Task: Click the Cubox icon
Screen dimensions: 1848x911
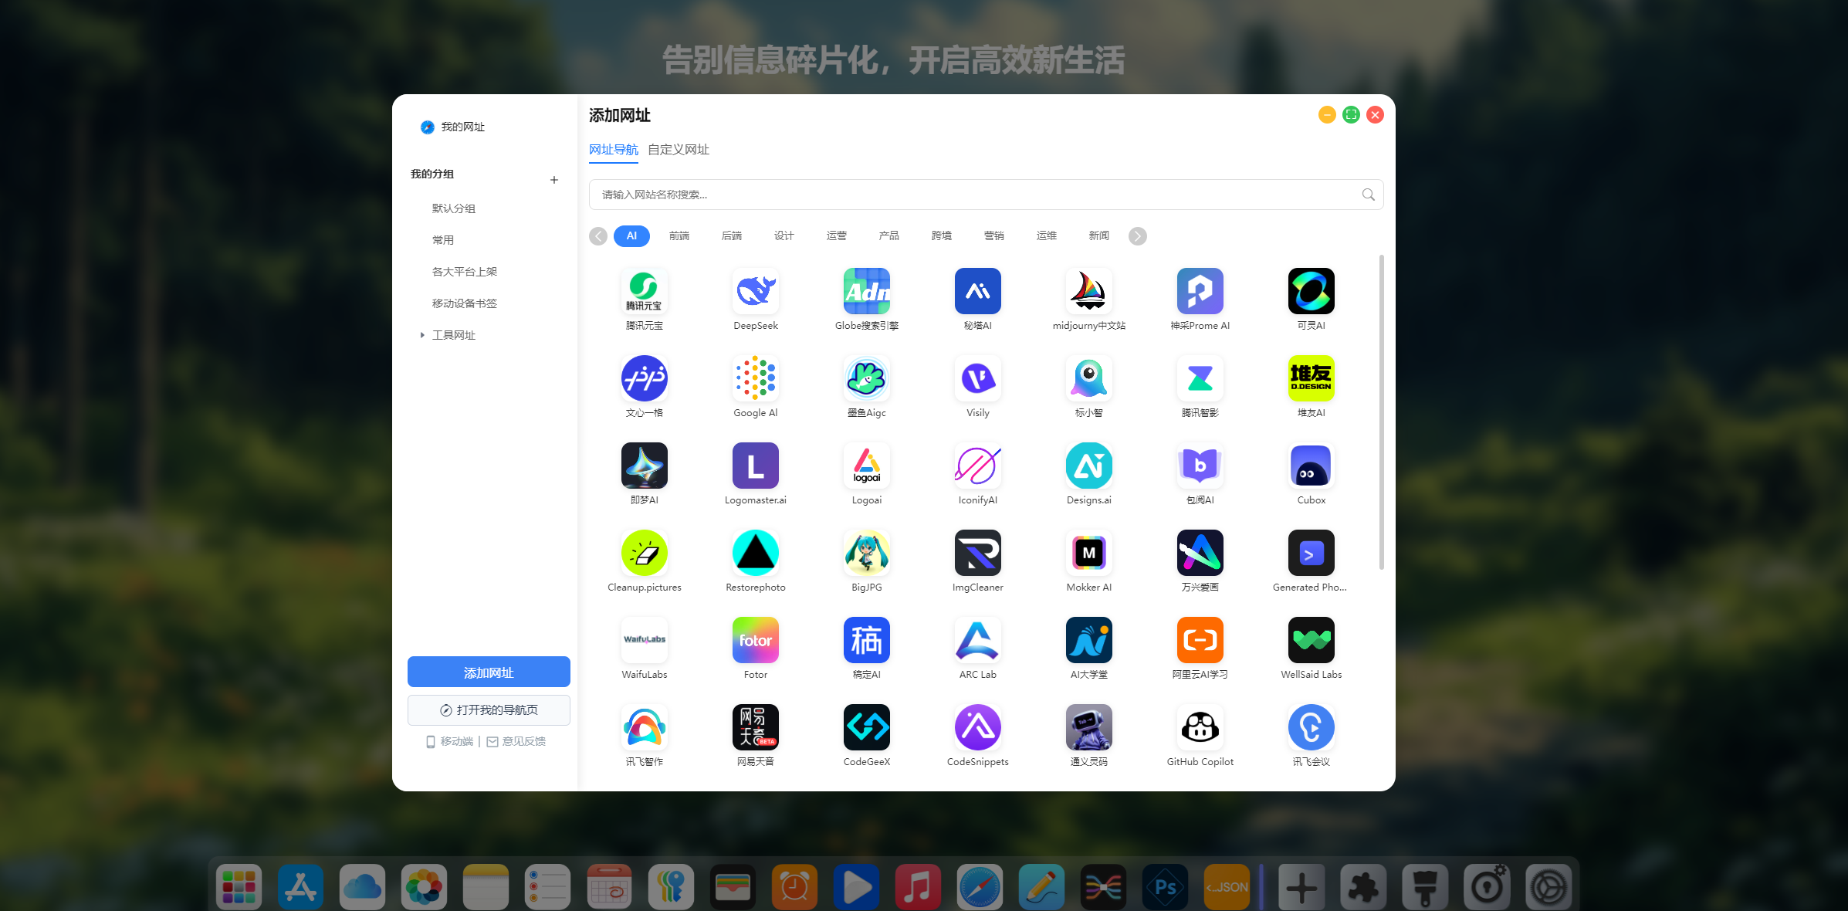Action: tap(1311, 466)
